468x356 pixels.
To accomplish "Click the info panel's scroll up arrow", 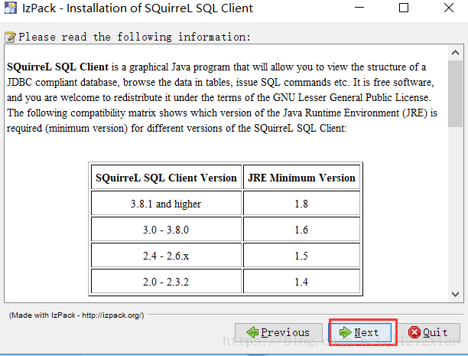I will 455,53.
